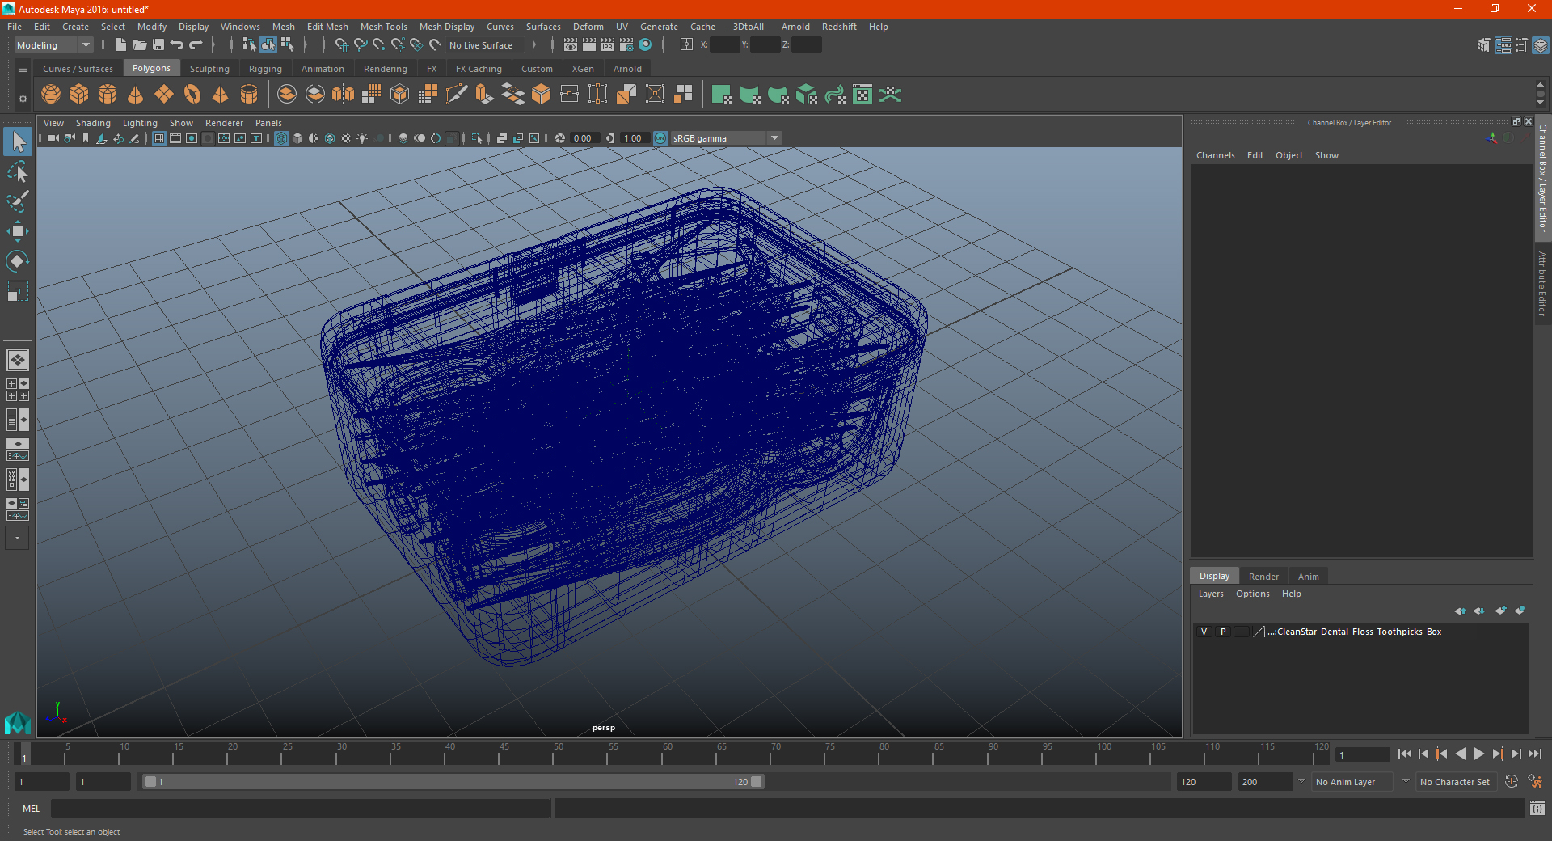Switch to the Render layer tab

[1263, 577]
